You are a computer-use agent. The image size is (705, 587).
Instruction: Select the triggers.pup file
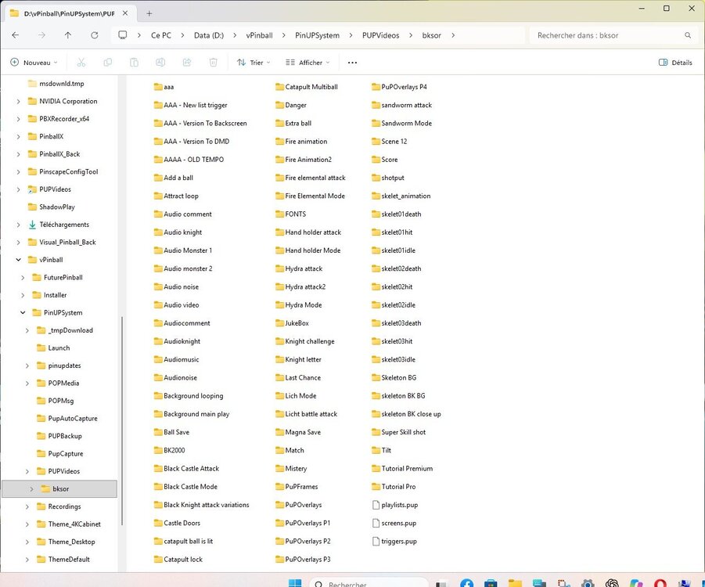click(394, 541)
